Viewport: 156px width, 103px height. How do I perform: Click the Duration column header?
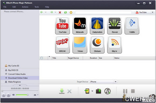(x=91, y=58)
